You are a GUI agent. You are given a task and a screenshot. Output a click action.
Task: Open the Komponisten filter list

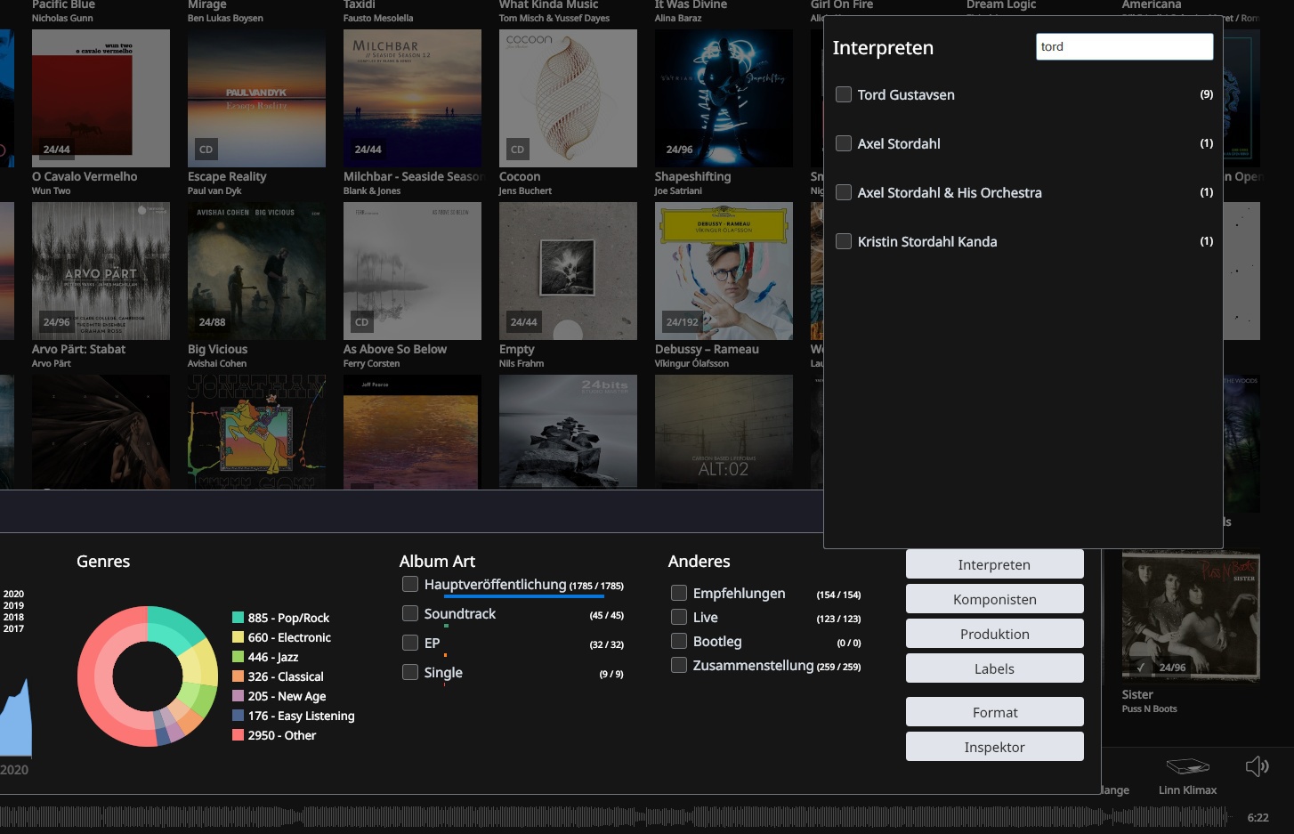pos(994,599)
